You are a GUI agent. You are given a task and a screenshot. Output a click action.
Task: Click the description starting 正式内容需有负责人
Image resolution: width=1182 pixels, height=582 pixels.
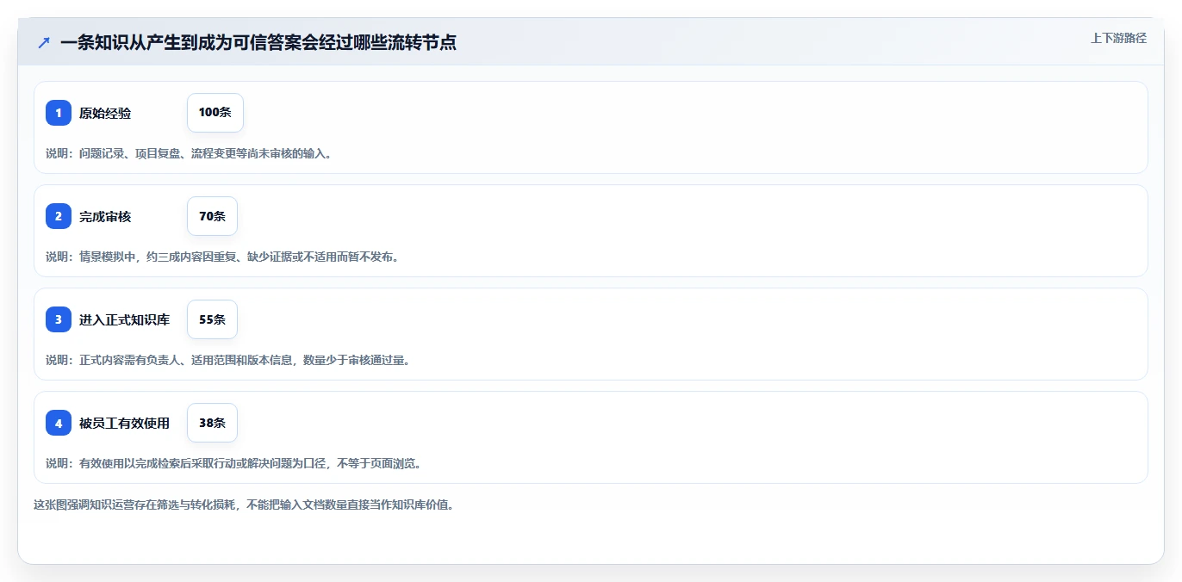tap(228, 360)
